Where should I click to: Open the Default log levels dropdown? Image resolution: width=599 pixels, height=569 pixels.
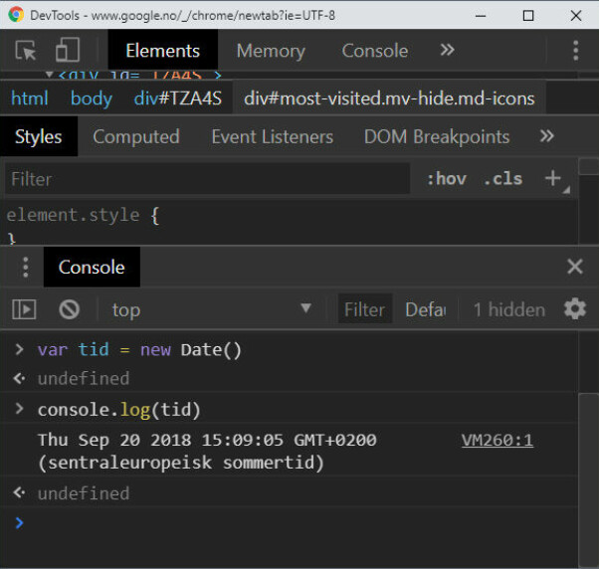(425, 309)
